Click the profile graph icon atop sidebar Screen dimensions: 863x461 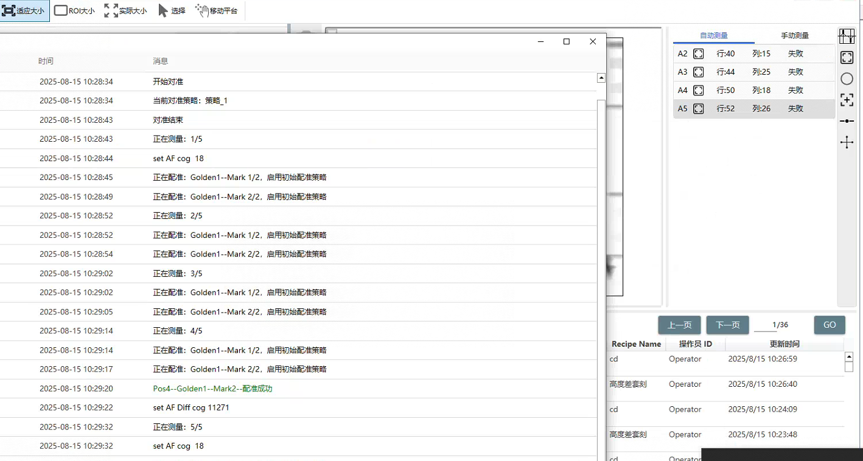pyautogui.click(x=847, y=36)
